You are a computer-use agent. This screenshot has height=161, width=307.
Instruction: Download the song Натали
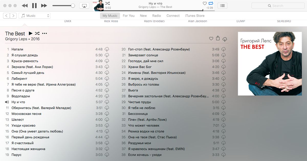(x=107, y=49)
